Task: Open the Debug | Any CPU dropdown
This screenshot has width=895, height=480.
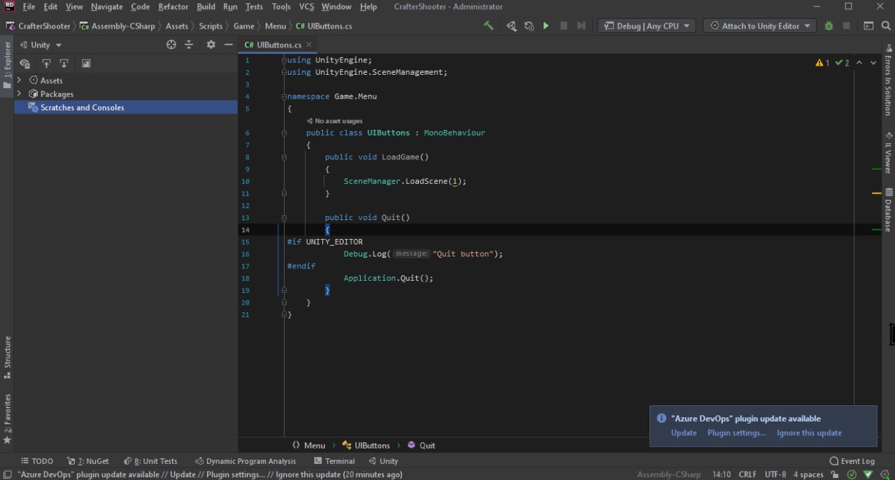Action: (x=647, y=26)
